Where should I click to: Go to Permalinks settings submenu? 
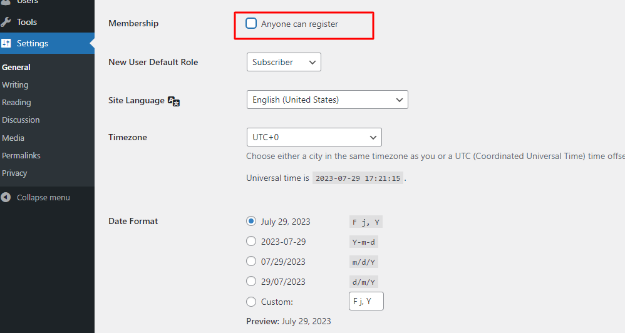coord(21,155)
